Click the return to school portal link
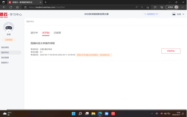The height and width of the screenshot is (117, 187). pyautogui.click(x=151, y=14)
